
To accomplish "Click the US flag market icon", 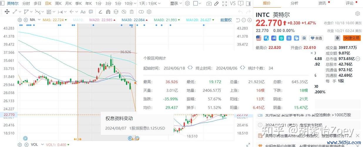I will coord(259,38).
